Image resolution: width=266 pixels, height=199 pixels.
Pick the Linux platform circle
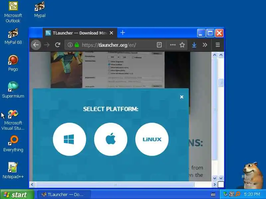coord(152,139)
